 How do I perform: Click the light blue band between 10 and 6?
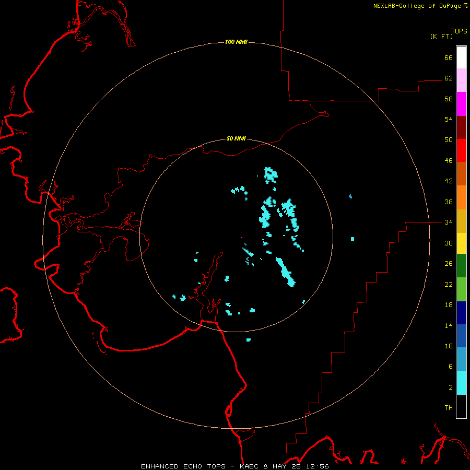pos(461,359)
